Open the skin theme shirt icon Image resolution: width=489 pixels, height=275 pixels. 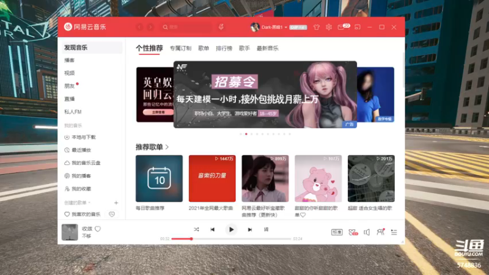coord(317,27)
